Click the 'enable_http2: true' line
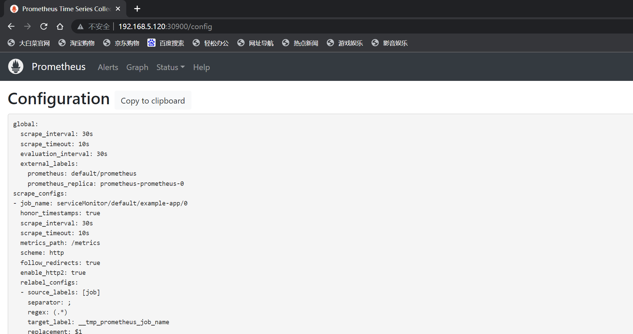Image resolution: width=633 pixels, height=334 pixels. coord(53,273)
